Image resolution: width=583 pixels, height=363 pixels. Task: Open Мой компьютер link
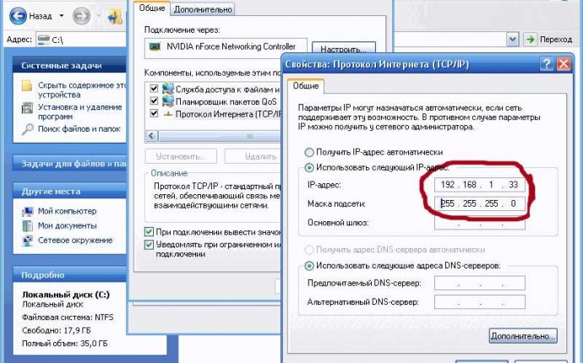pyautogui.click(x=67, y=211)
